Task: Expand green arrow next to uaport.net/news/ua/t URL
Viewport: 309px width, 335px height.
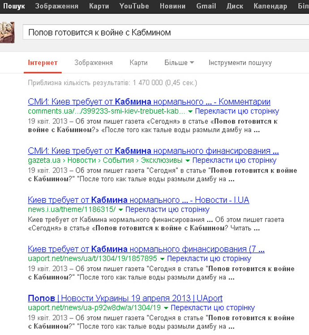Action: [162, 259]
